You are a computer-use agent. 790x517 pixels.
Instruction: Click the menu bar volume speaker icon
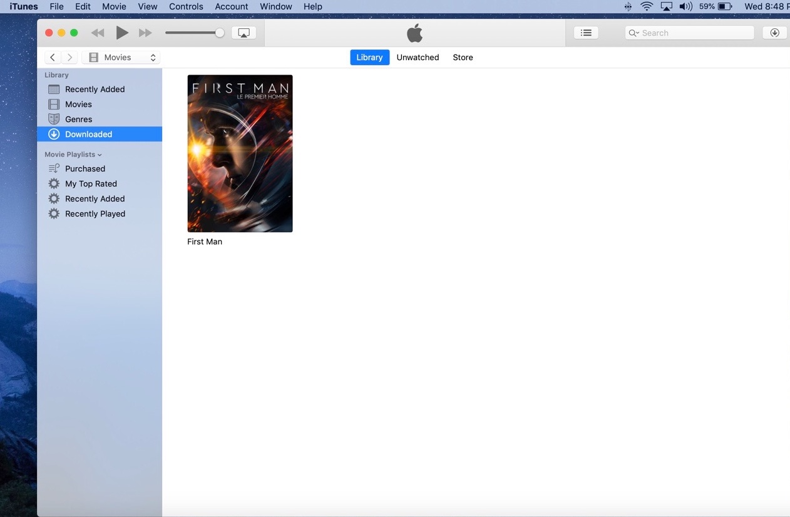click(x=686, y=6)
